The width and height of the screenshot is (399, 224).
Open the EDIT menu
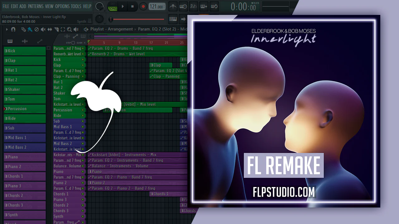pyautogui.click(x=14, y=6)
